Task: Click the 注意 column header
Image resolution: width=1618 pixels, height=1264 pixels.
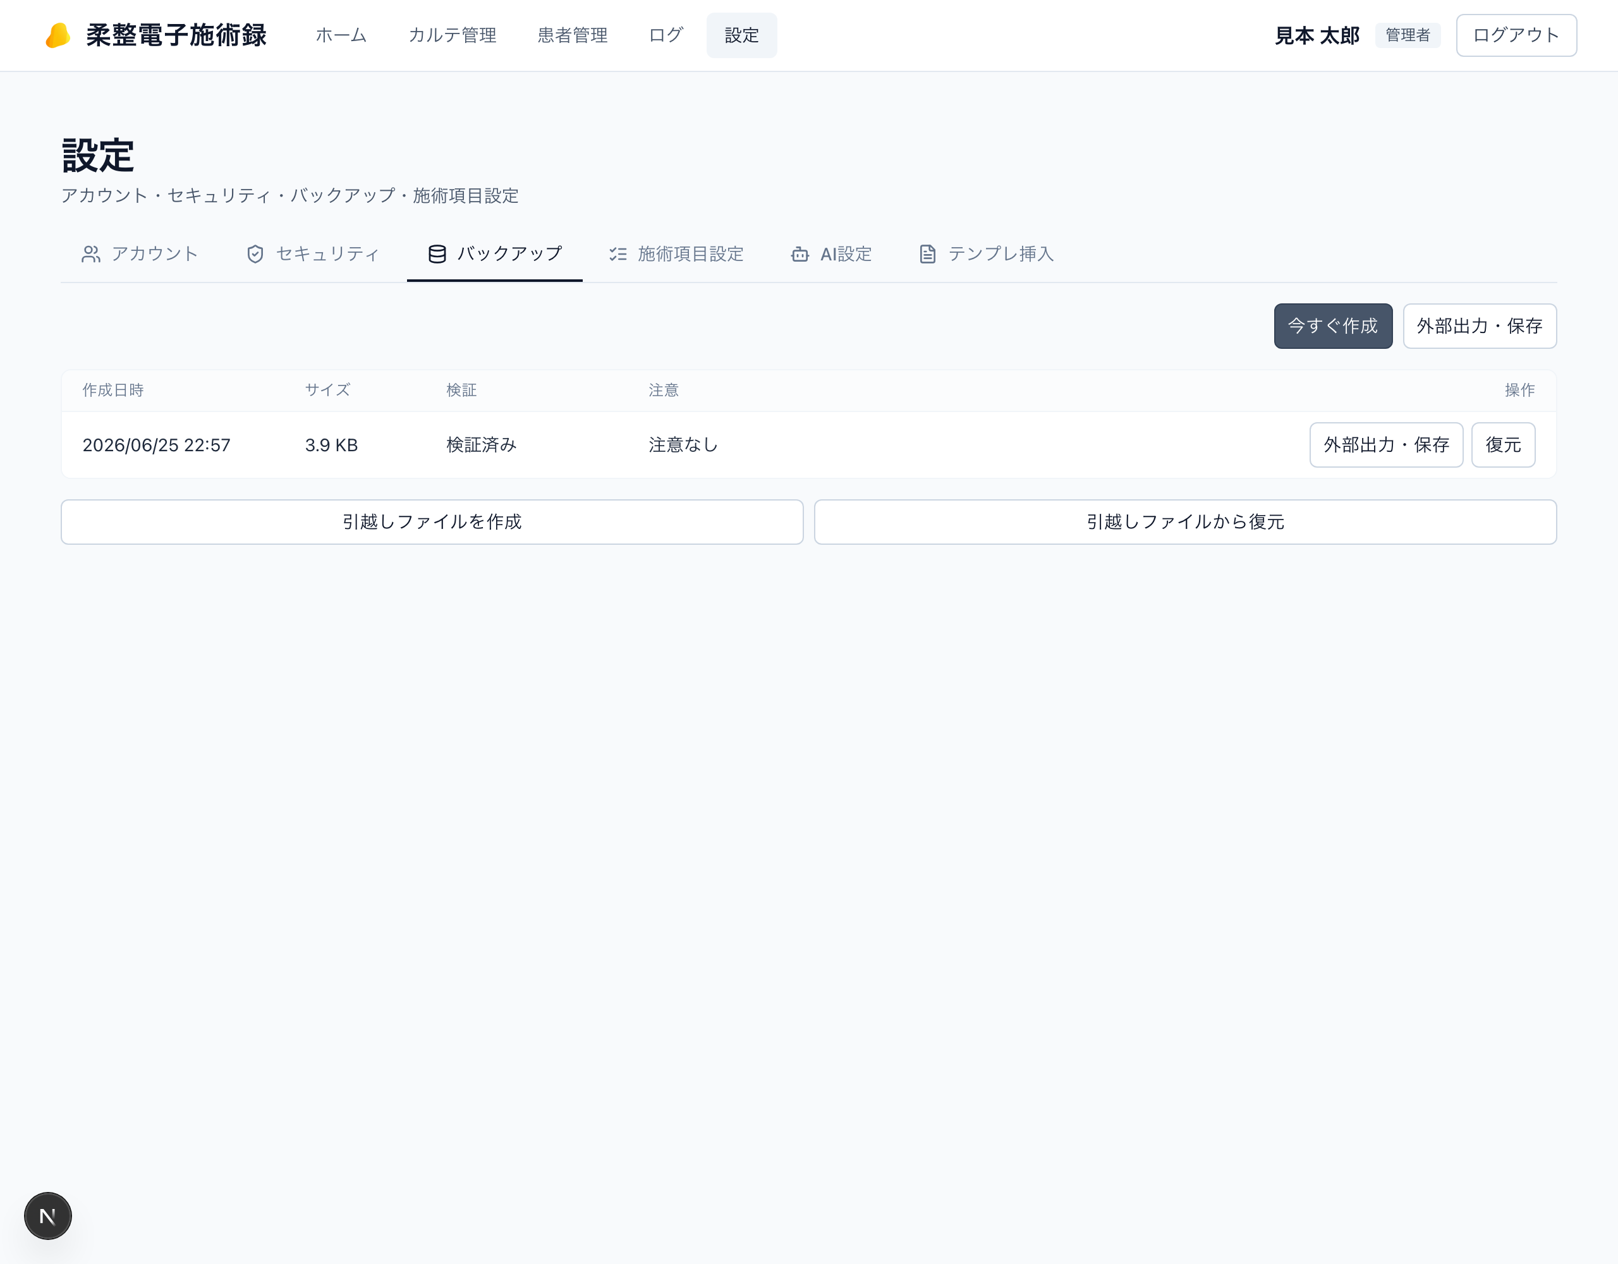Action: tap(664, 390)
